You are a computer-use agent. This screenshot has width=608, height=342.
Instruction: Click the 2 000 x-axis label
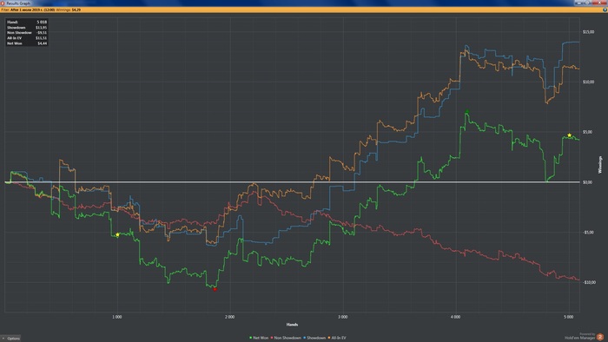229,317
